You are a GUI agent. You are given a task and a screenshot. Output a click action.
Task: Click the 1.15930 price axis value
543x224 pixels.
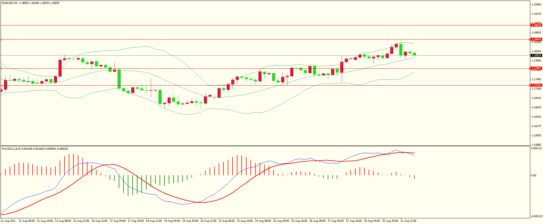tap(536, 136)
